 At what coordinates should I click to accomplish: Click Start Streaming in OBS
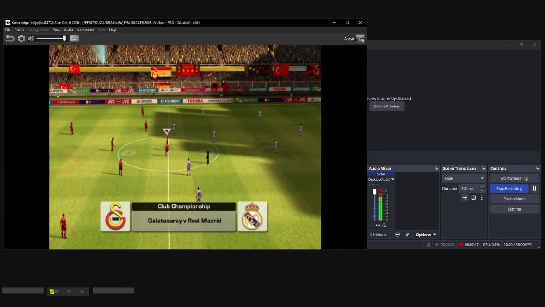pyautogui.click(x=514, y=178)
